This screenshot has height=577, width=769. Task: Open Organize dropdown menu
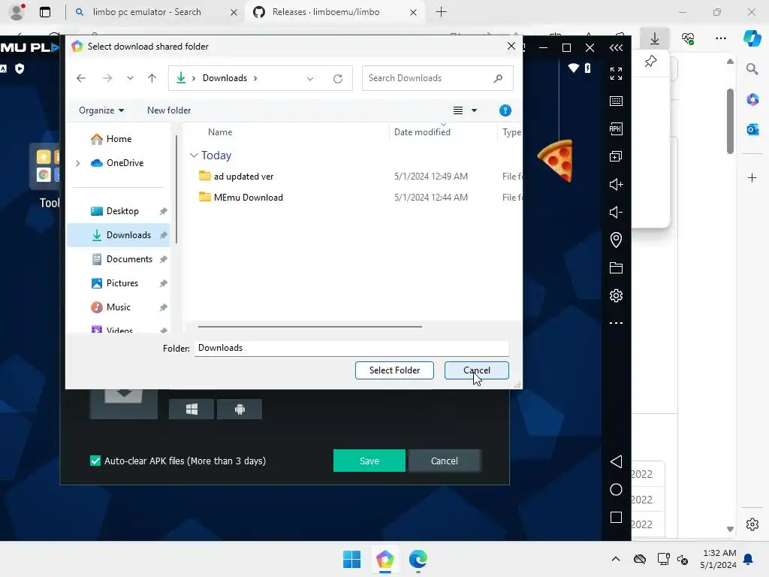click(101, 110)
